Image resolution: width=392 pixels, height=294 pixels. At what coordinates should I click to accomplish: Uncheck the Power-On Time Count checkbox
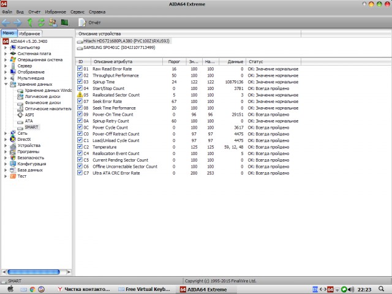[80, 114]
